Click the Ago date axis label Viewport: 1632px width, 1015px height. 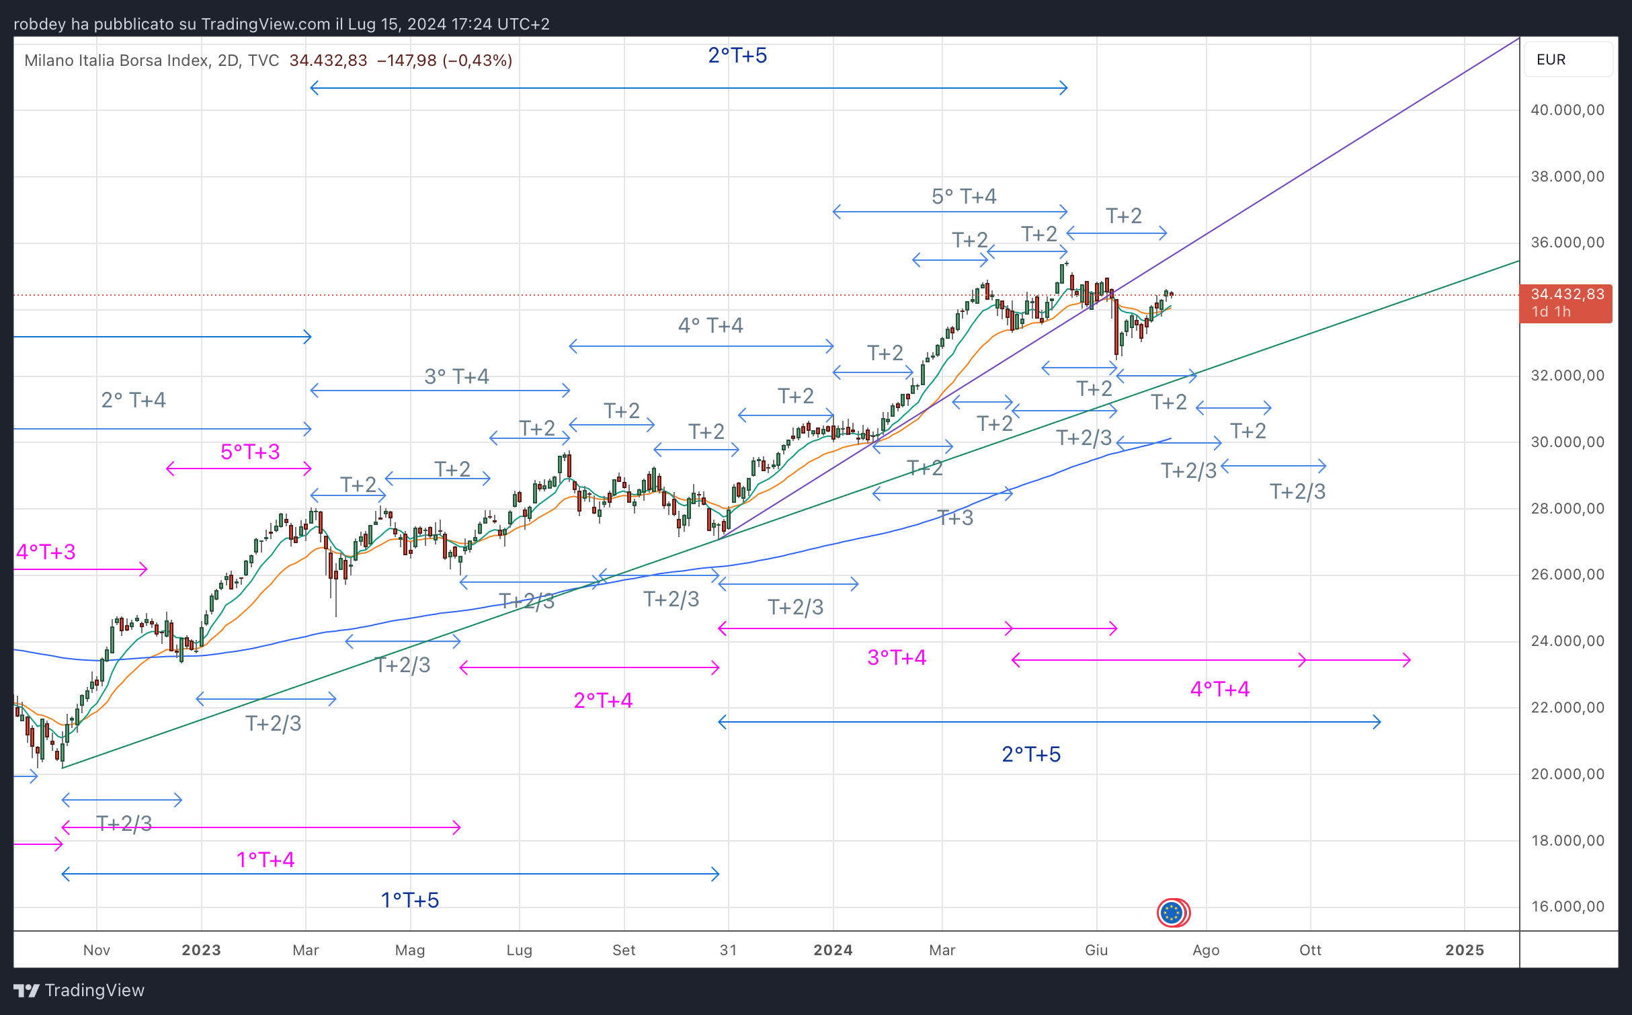pos(1206,950)
